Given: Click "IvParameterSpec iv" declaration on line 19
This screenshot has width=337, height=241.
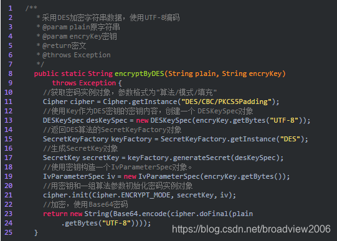Looking at the screenshot, I should [x=79, y=177].
